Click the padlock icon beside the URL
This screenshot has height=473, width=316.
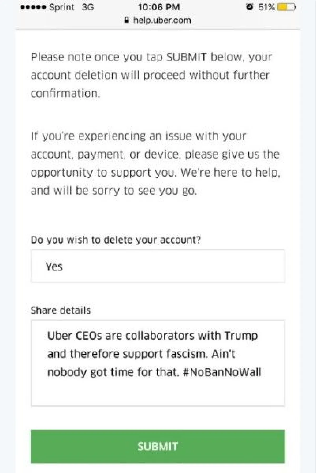coord(127,20)
